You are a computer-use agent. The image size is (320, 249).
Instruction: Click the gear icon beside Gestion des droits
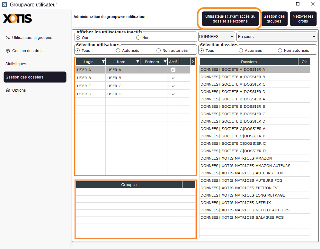tap(8, 51)
